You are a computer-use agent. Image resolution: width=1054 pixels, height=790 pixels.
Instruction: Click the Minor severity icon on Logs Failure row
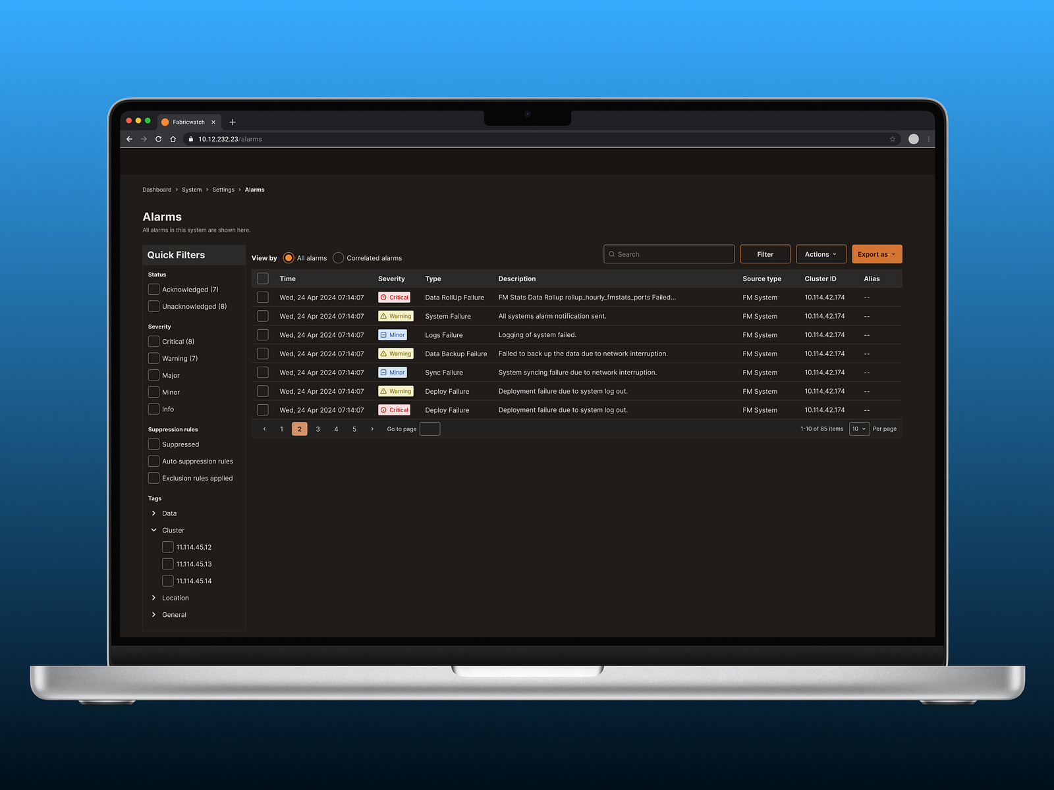point(384,334)
